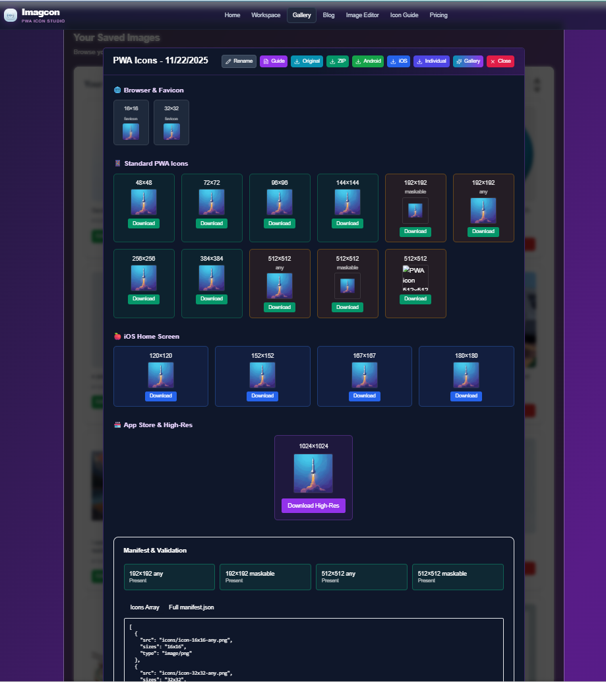This screenshot has height=682, width=606.
Task: Navigate to the Icon Guide page
Action: (x=404, y=15)
